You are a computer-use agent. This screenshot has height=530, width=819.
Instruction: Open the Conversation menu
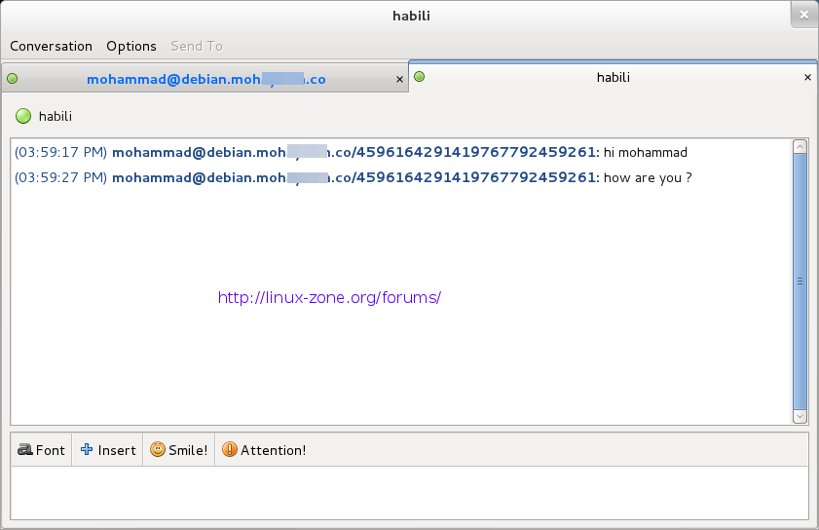51,46
